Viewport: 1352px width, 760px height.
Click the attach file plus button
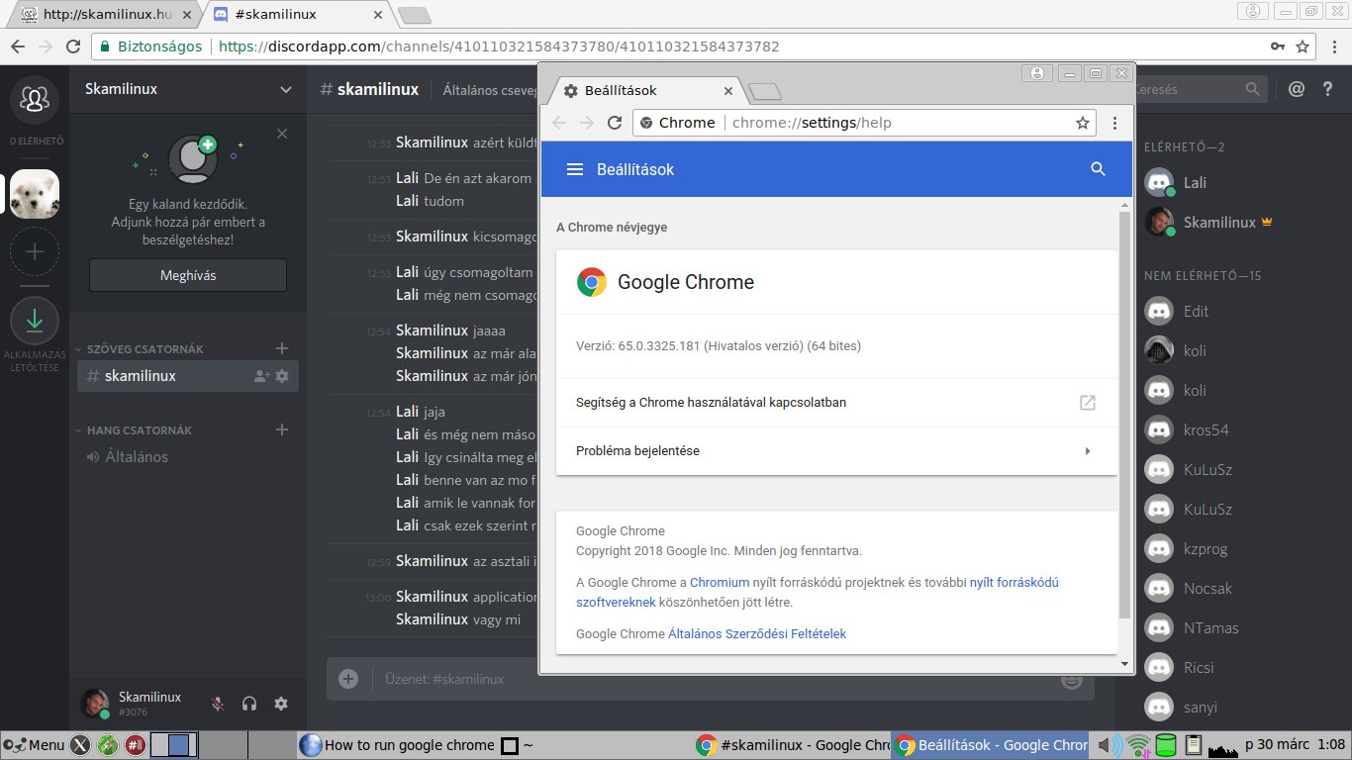[x=348, y=679]
